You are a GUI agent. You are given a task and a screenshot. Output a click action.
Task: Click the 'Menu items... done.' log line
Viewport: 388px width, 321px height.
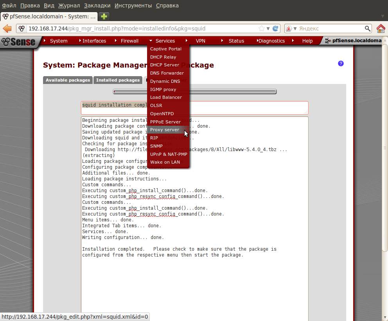pyautogui.click(x=108, y=220)
